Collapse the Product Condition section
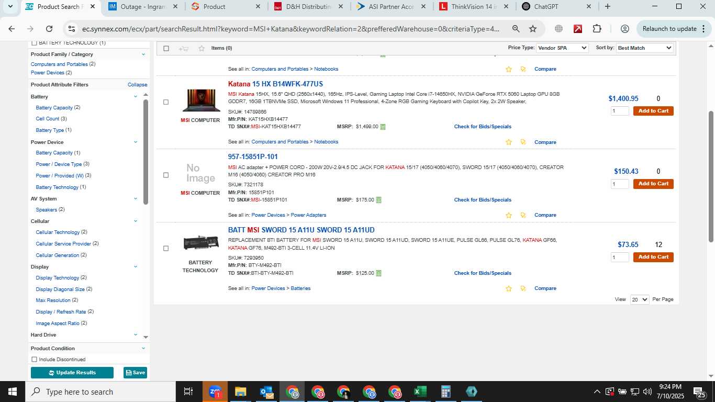 (x=143, y=349)
